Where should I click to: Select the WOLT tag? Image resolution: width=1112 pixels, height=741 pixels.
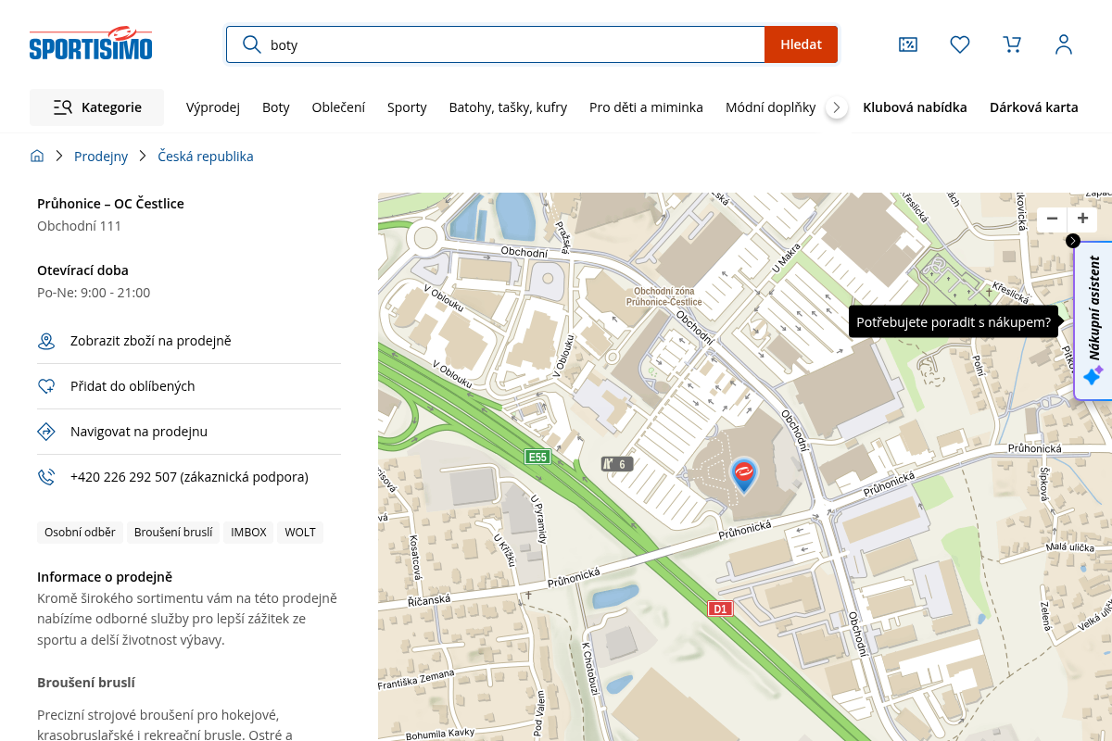point(300,533)
